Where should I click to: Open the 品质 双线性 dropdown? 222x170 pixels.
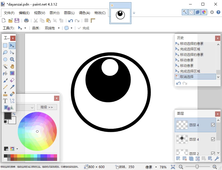[x=52, y=28]
